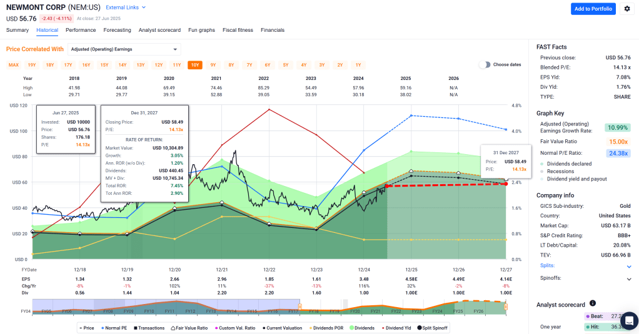Expand the External Links menu

click(x=126, y=7)
